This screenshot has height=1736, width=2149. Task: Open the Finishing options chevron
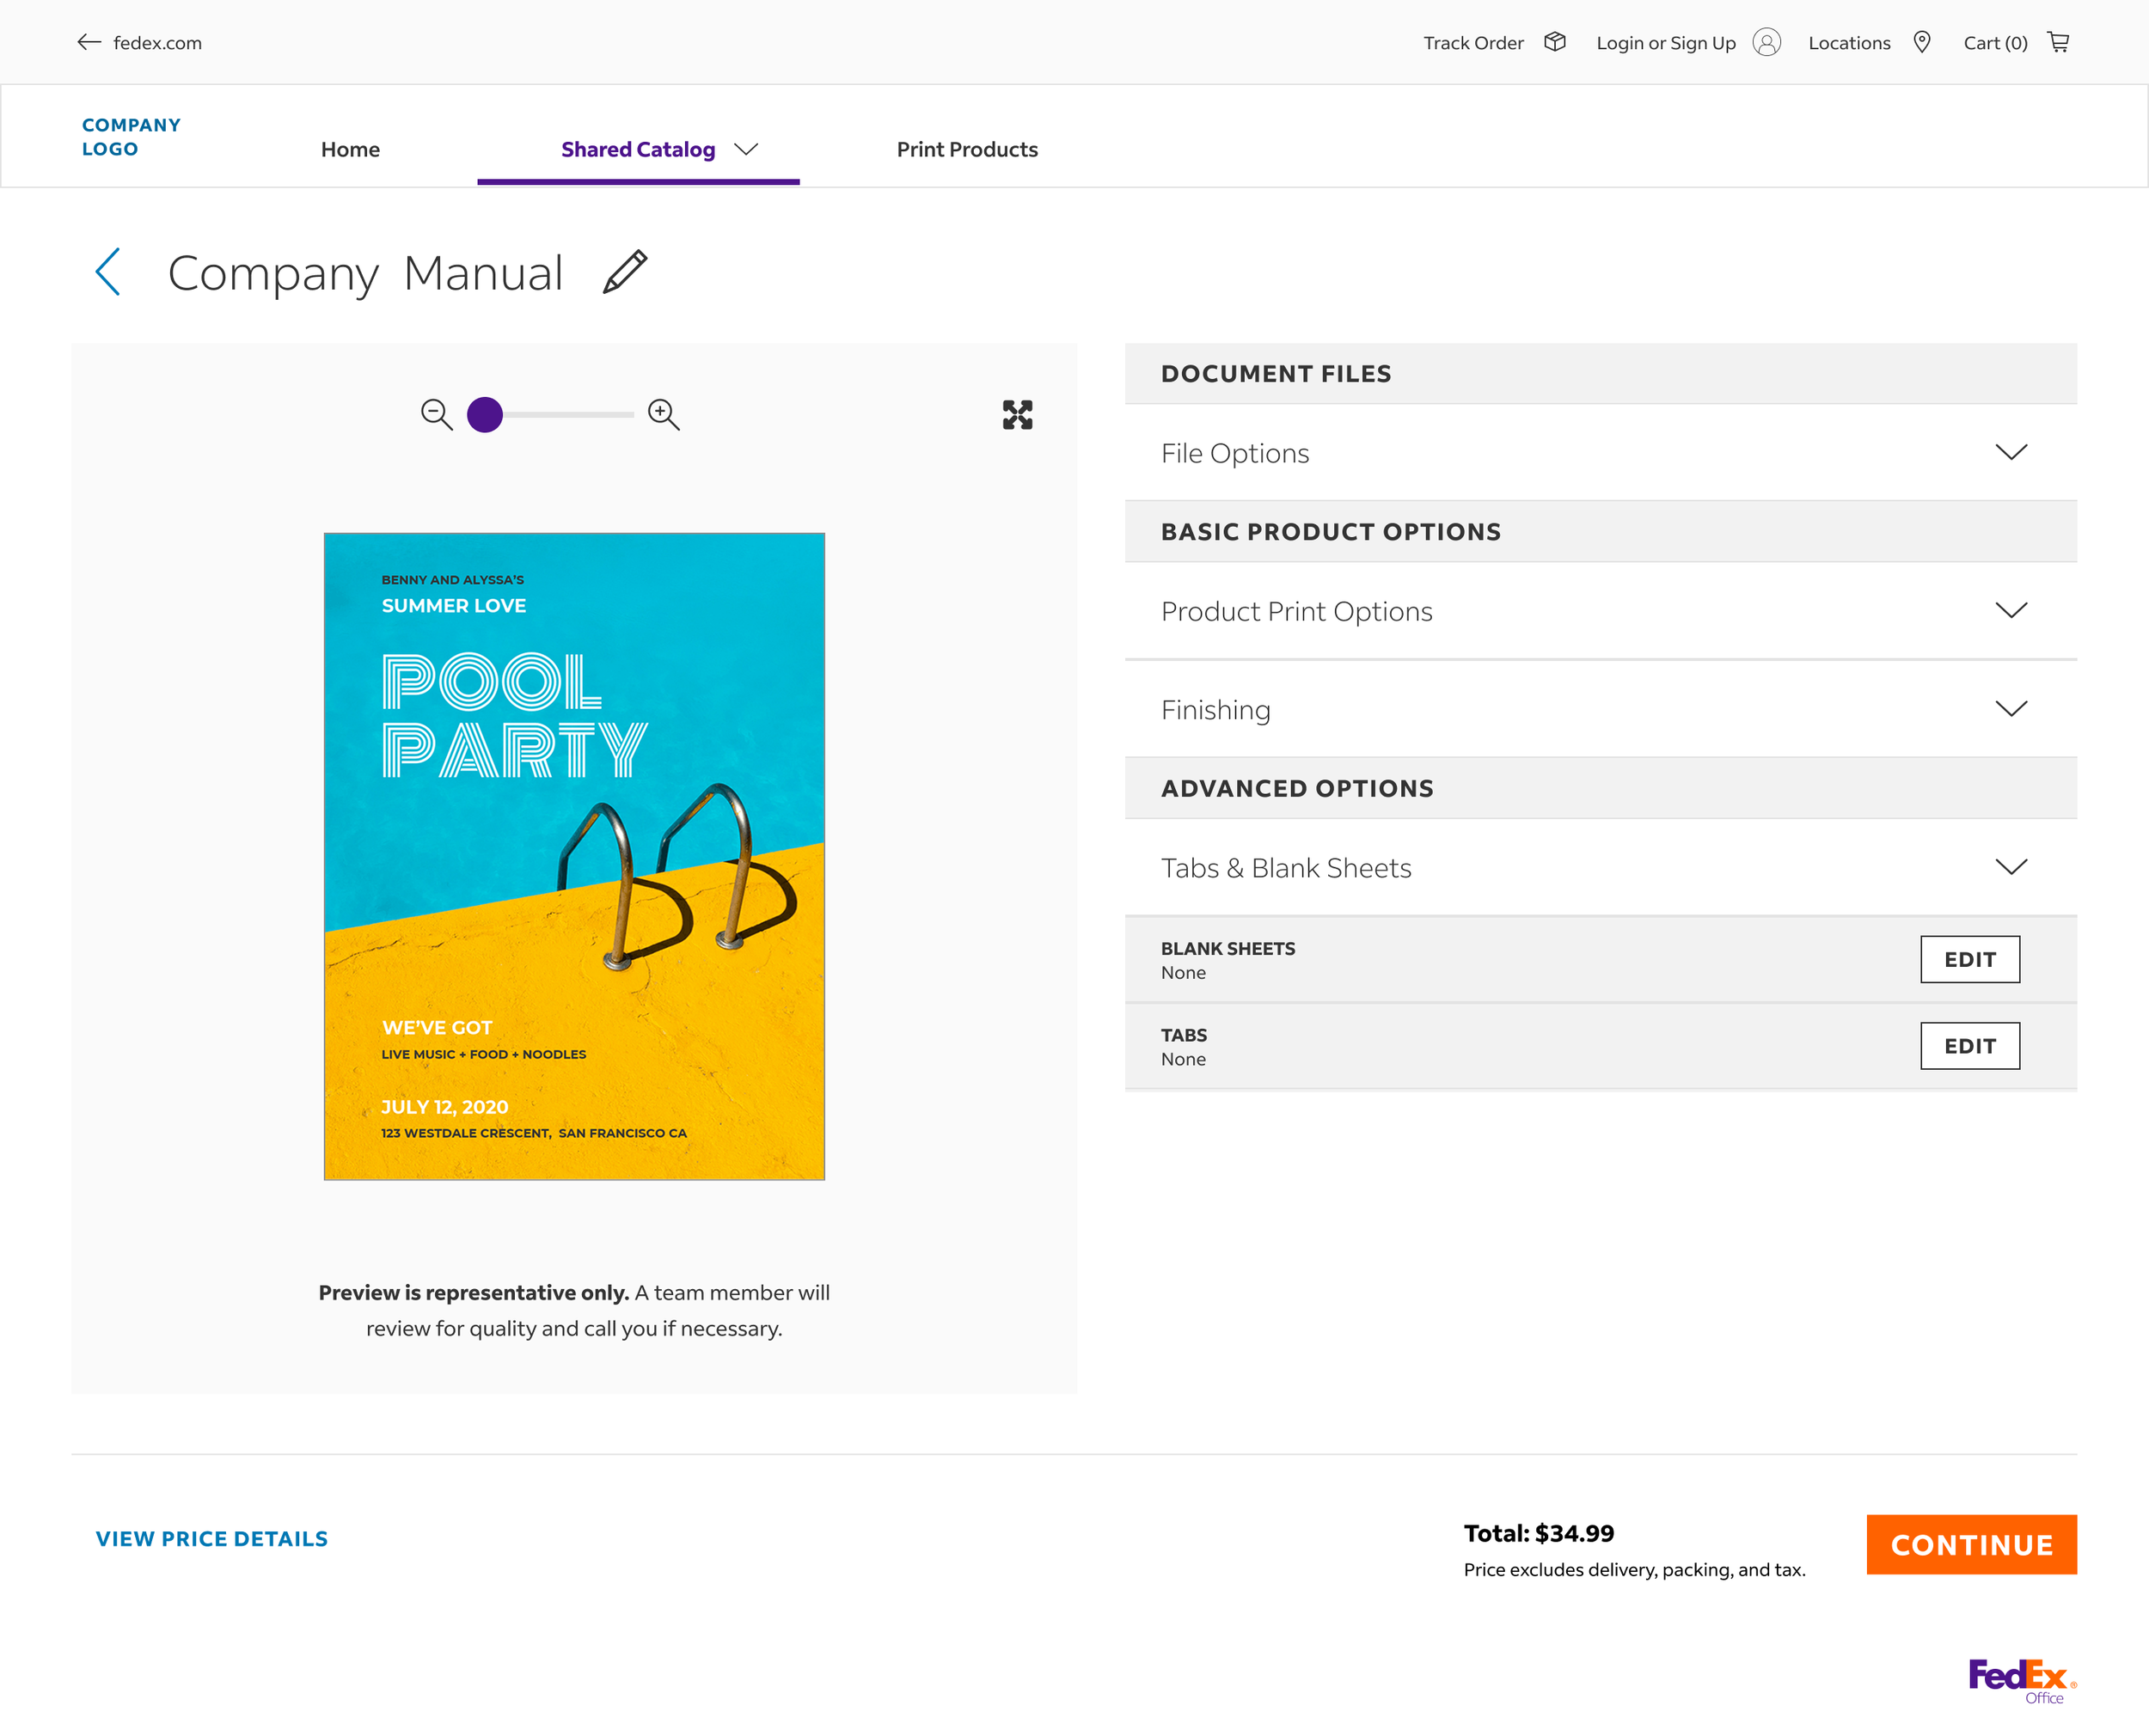[x=2010, y=708]
